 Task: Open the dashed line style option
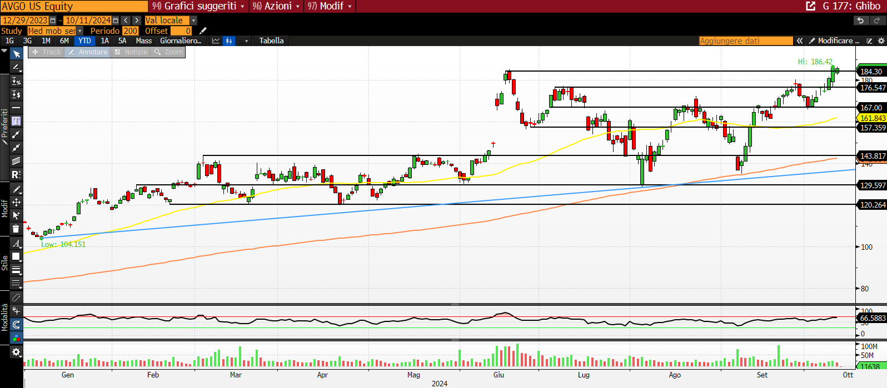coord(16,283)
